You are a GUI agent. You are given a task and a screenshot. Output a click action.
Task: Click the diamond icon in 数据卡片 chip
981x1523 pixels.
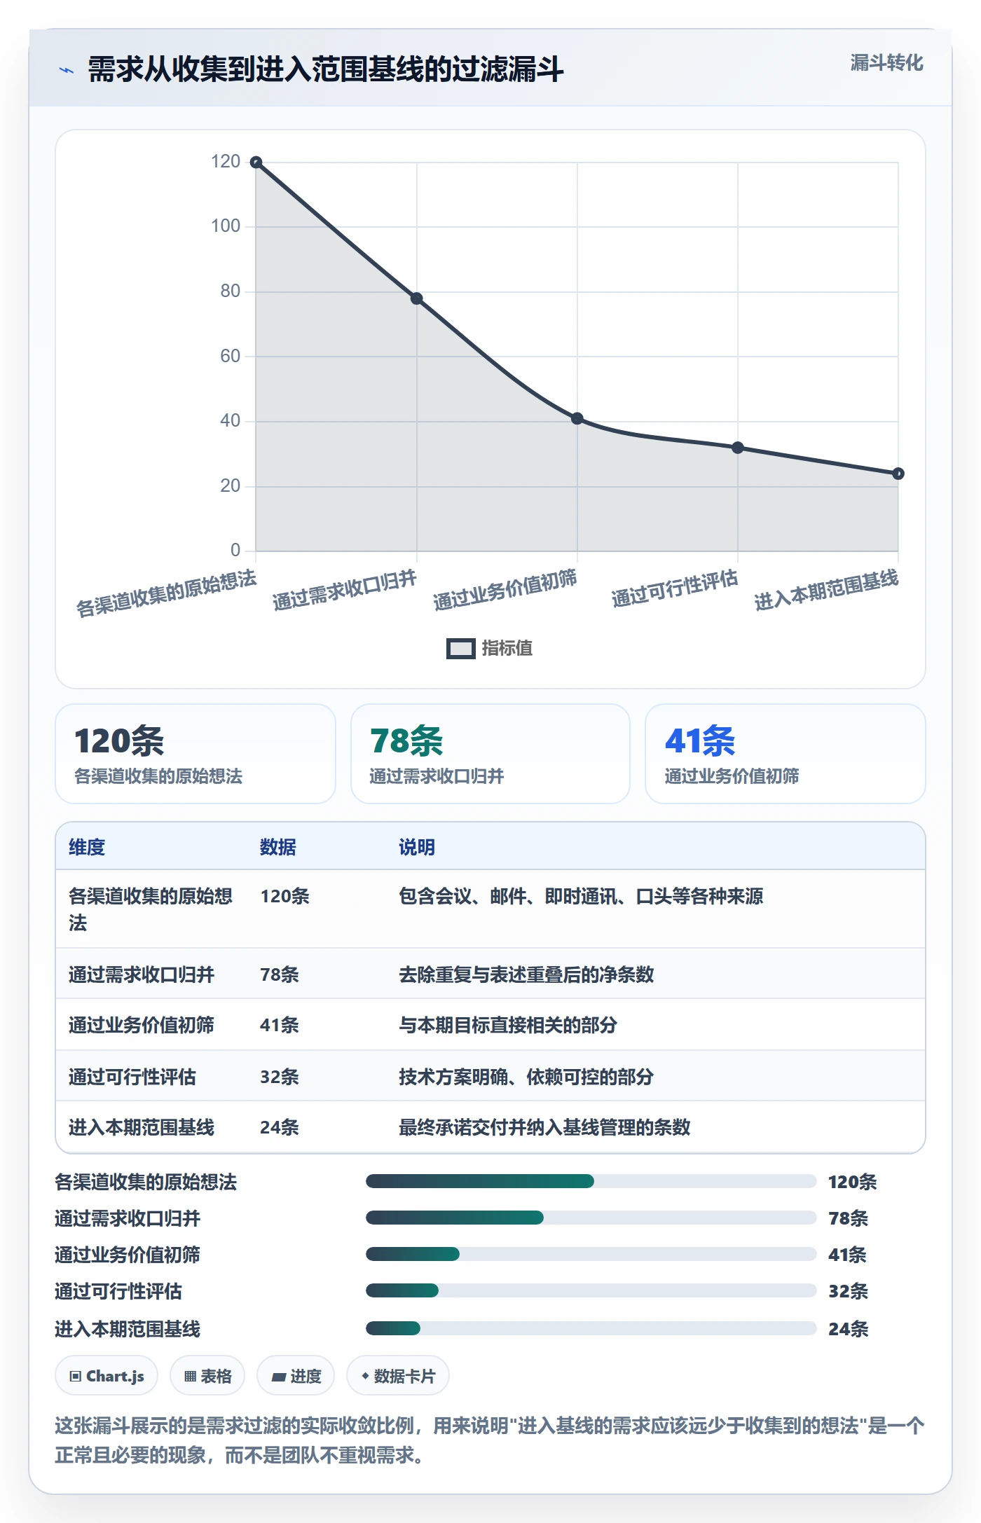[365, 1377]
